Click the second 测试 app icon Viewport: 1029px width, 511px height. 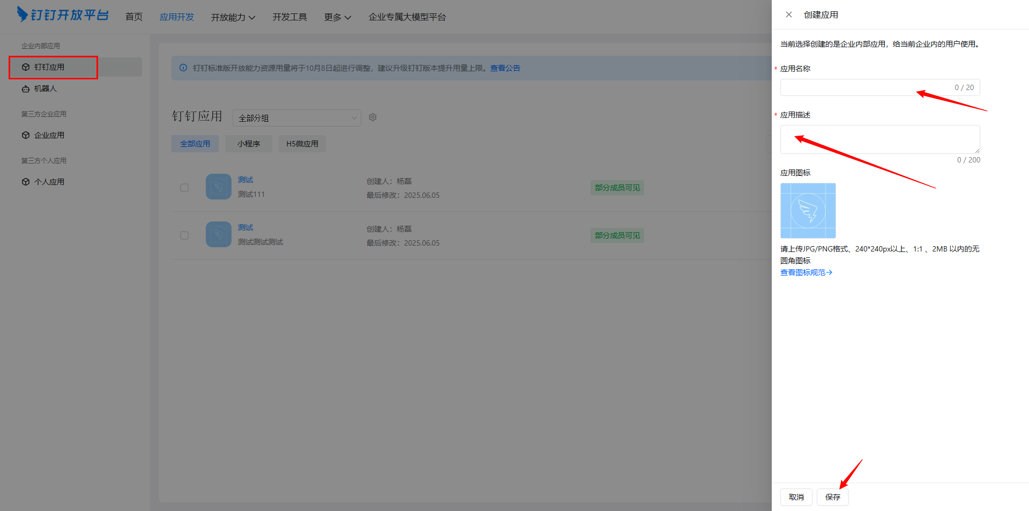point(219,234)
